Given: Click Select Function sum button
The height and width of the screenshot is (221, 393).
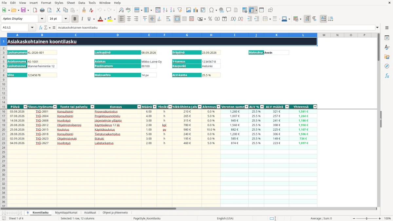Looking at the screenshot, I should [x=46, y=28].
